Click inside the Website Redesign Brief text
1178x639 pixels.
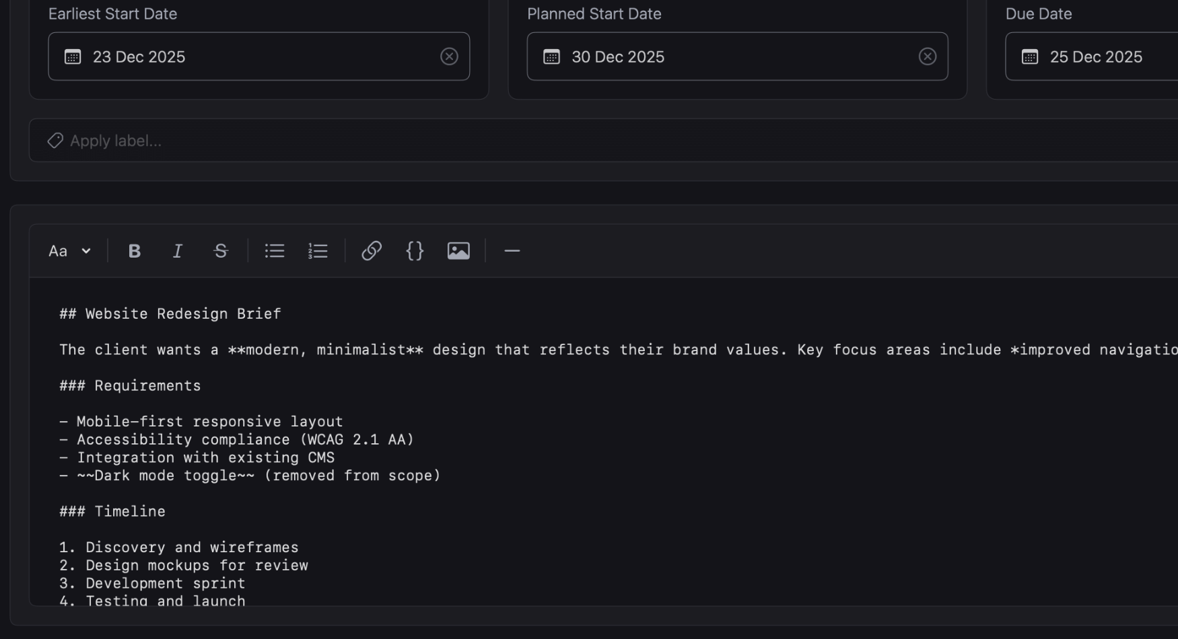coord(170,313)
